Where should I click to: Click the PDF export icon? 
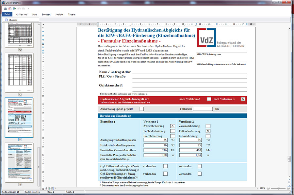(10, 8)
